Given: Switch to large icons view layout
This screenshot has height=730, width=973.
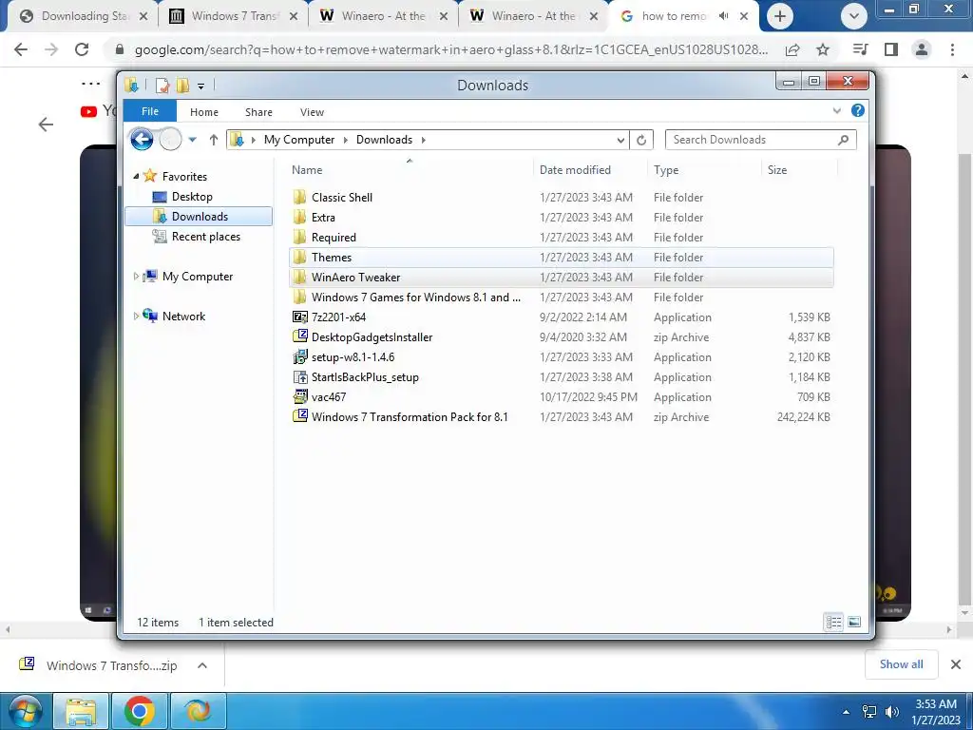Looking at the screenshot, I should point(854,622).
